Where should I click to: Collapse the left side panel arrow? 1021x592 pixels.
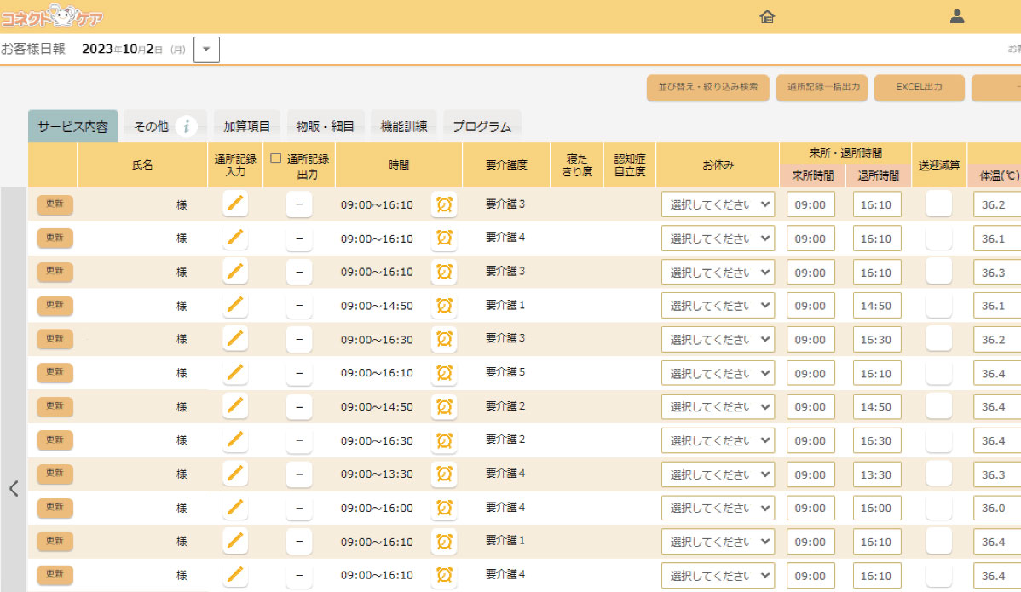(x=14, y=488)
